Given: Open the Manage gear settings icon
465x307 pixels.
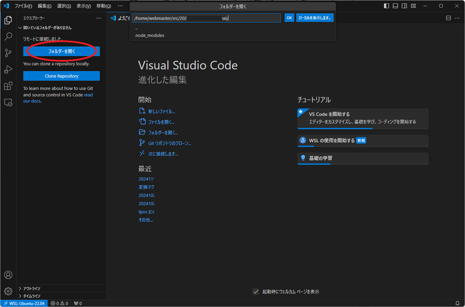Looking at the screenshot, I should point(8,291).
